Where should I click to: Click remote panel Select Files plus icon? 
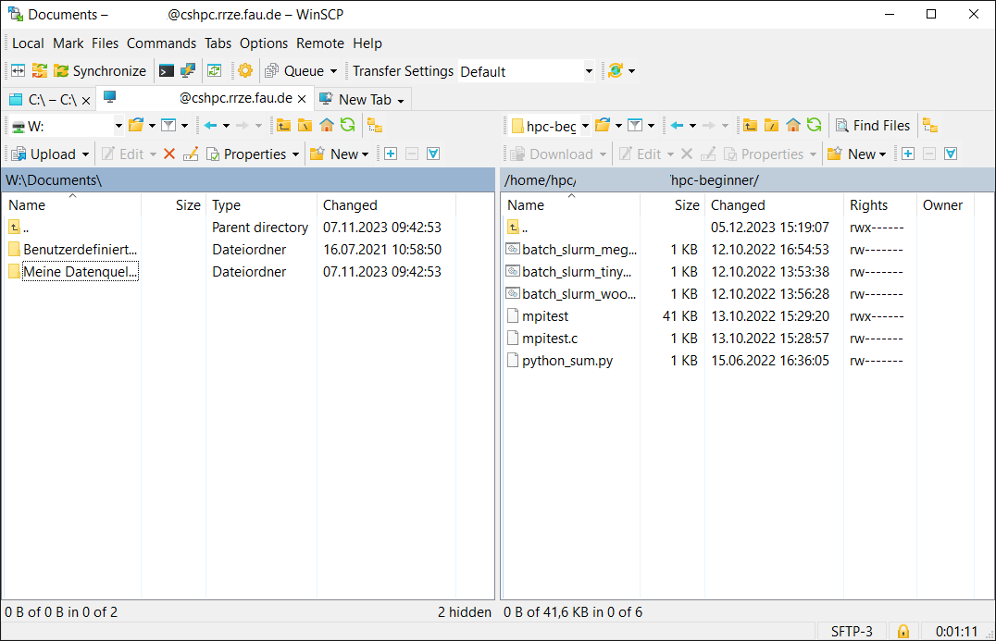click(908, 154)
